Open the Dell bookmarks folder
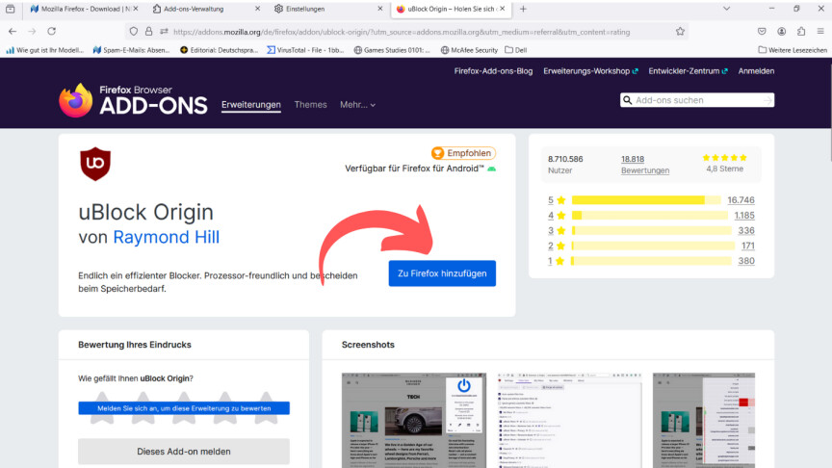The width and height of the screenshot is (832, 468). (x=516, y=50)
